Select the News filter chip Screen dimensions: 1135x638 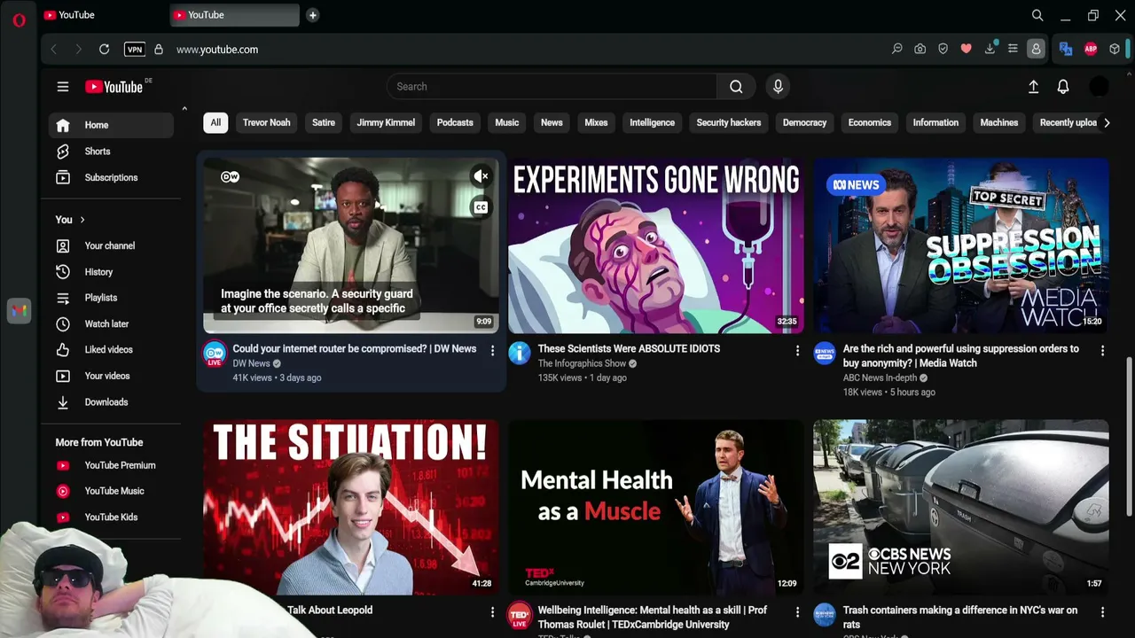(552, 122)
